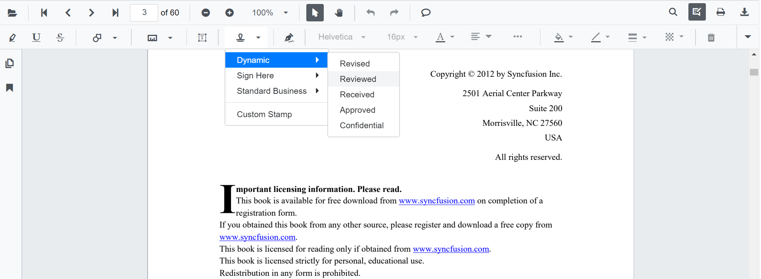The height and width of the screenshot is (279, 761).
Task: Open the fill color picker
Action: 563,37
